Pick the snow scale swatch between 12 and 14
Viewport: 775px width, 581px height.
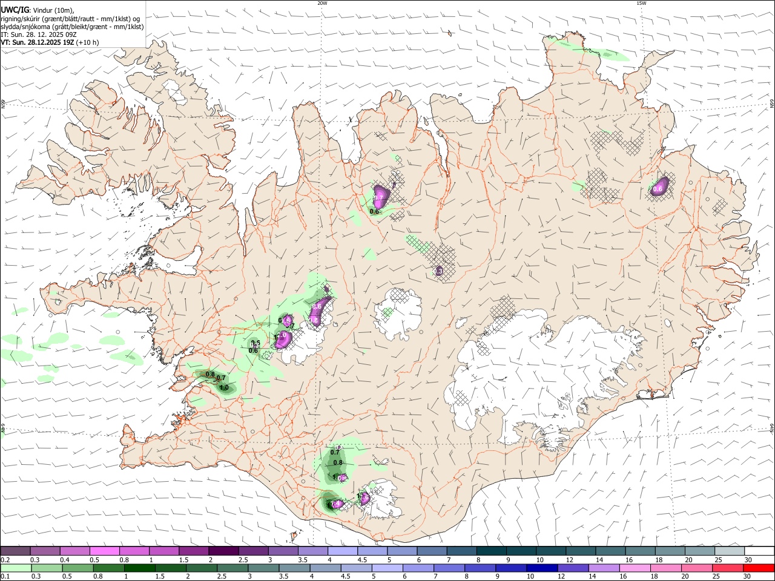pyautogui.click(x=581, y=551)
